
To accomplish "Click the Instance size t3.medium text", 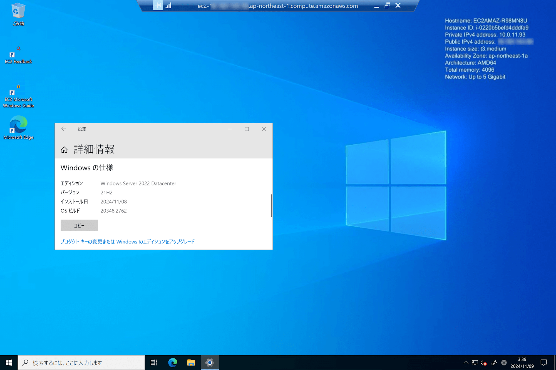I will click(x=476, y=49).
